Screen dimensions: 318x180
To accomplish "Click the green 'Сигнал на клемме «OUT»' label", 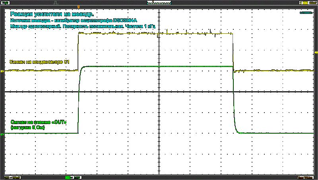I will (37, 122).
